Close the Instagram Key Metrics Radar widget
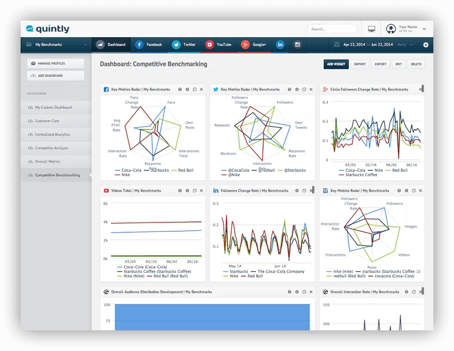Image resolution: width=454 pixels, height=351 pixels. point(420,190)
